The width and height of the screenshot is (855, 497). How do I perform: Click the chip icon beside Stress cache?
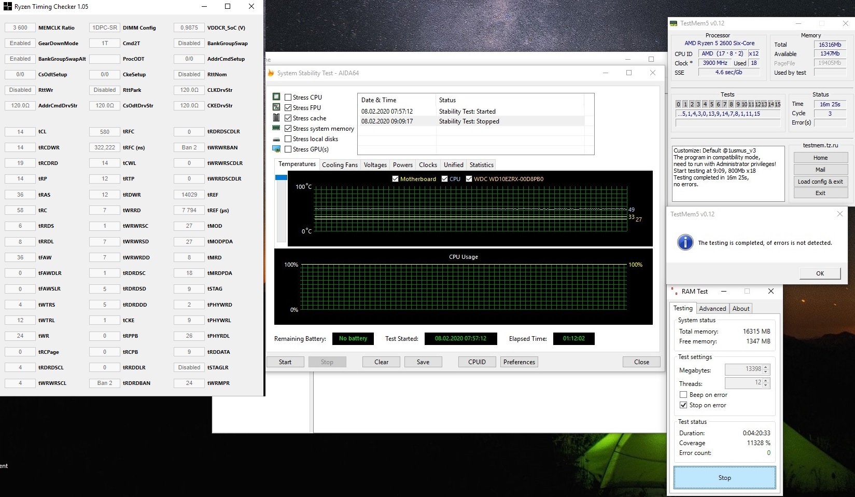point(276,118)
